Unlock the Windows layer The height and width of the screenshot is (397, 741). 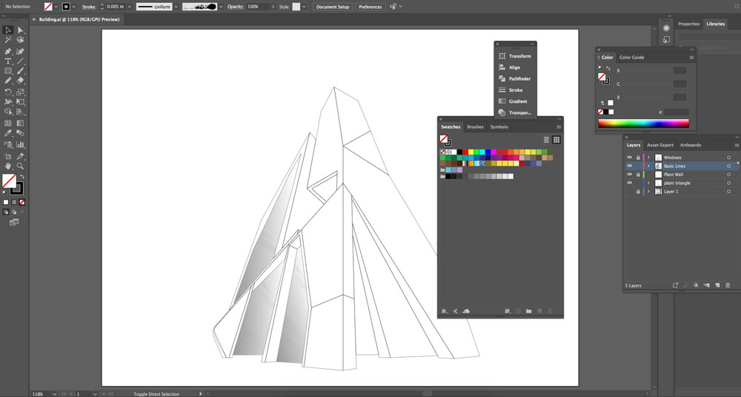(638, 157)
